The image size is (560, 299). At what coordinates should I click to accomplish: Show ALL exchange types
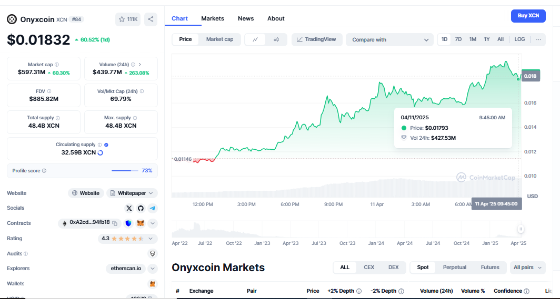pos(345,267)
